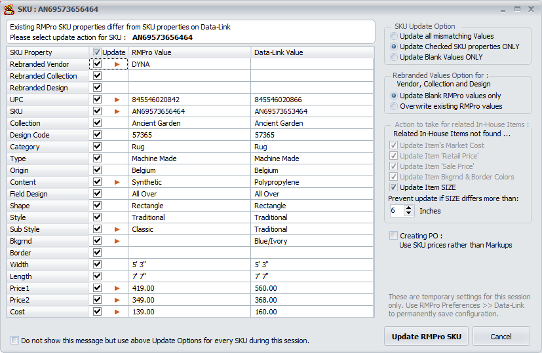Uncheck the Style row update checkbox
Image resolution: width=542 pixels, height=353 pixels.
(97, 217)
